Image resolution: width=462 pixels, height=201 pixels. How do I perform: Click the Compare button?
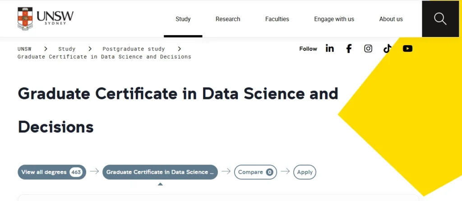click(255, 172)
